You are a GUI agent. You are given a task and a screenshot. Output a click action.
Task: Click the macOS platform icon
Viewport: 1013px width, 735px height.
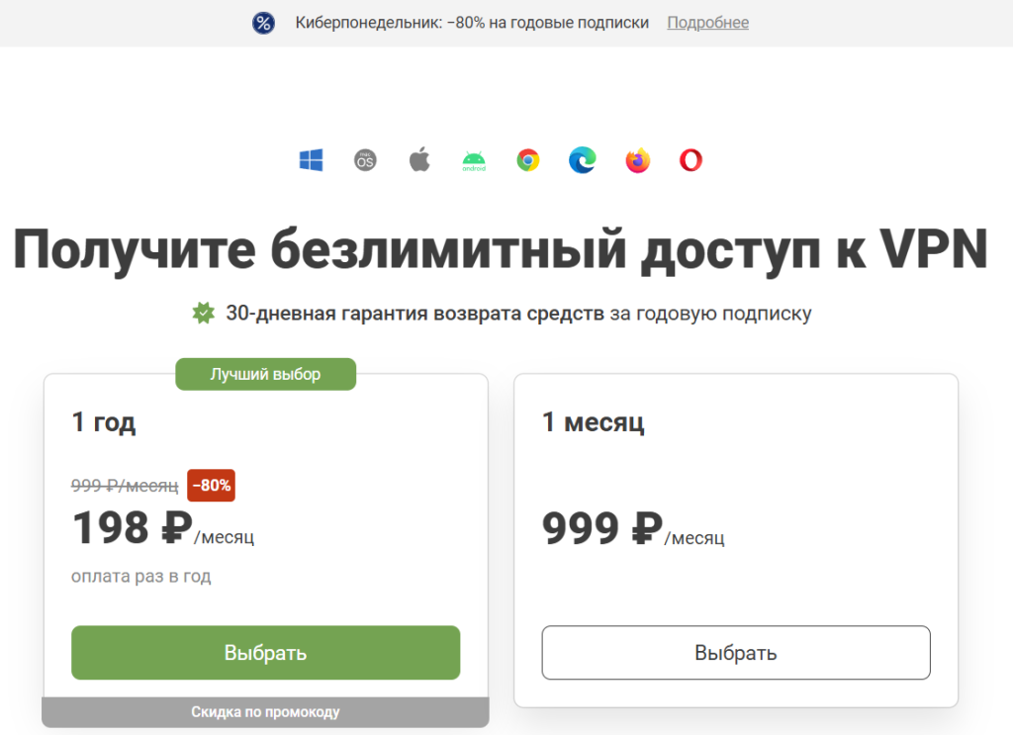(366, 160)
